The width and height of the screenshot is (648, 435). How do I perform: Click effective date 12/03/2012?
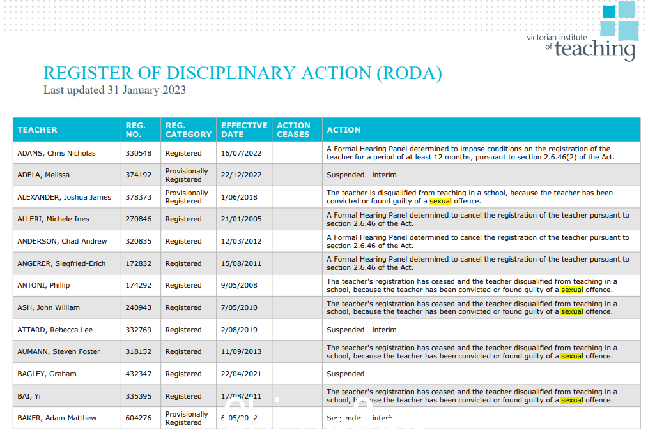tap(241, 241)
